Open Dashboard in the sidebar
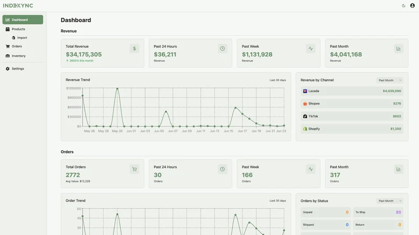The width and height of the screenshot is (419, 235). [23, 20]
